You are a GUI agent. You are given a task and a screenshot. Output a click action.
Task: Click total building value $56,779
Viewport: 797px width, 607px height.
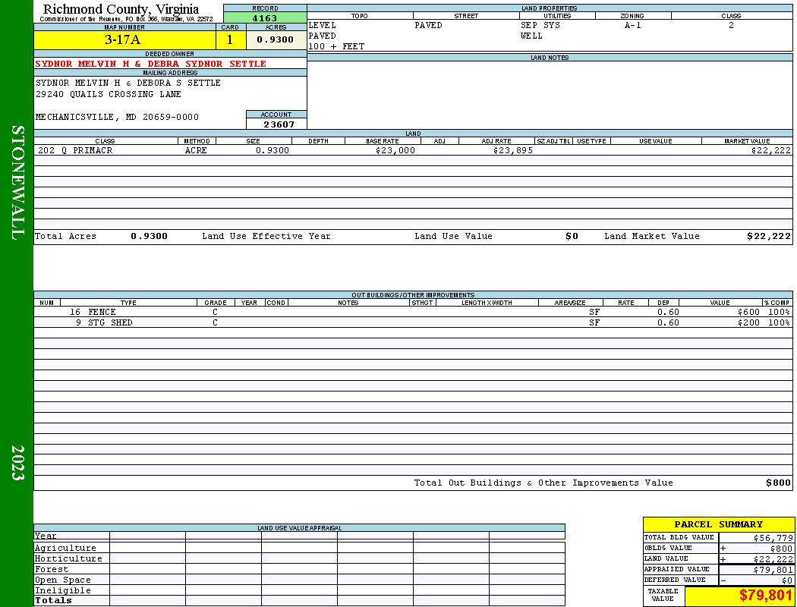coord(773,538)
